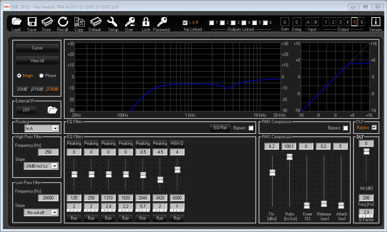Open the Routing In A dropdown

click(55, 129)
